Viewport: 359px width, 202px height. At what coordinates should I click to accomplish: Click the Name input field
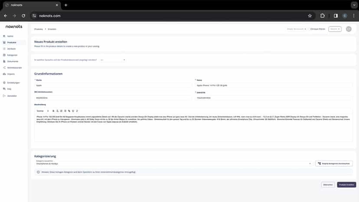point(274,85)
